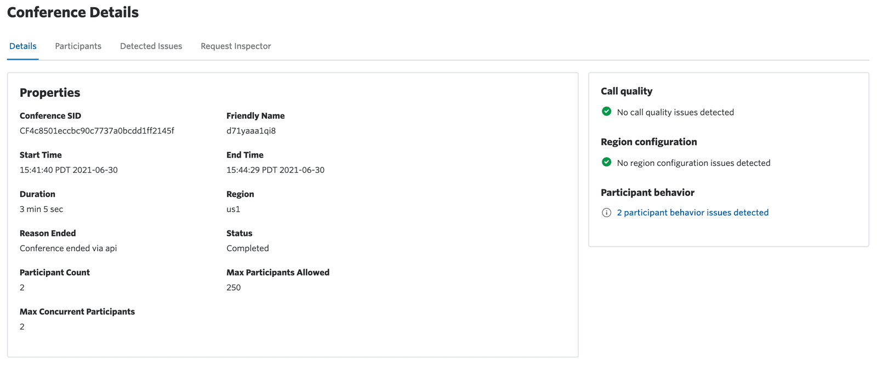Click the info icon under Participant behavior
This screenshot has height=371, width=877.
point(606,213)
